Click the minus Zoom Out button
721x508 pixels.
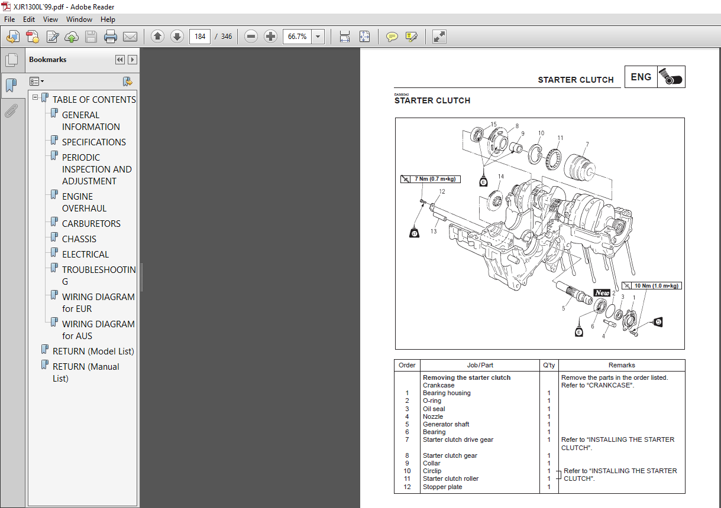click(x=251, y=37)
